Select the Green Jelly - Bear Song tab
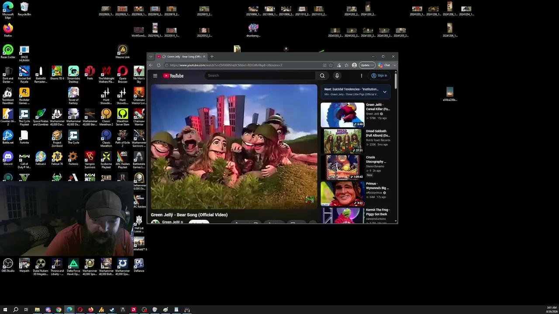559x314 pixels. 181,57
